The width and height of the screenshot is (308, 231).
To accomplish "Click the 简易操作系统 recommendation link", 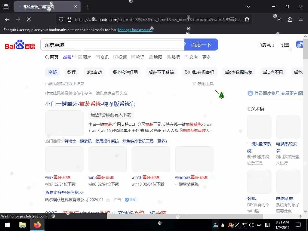I will [107, 141].
